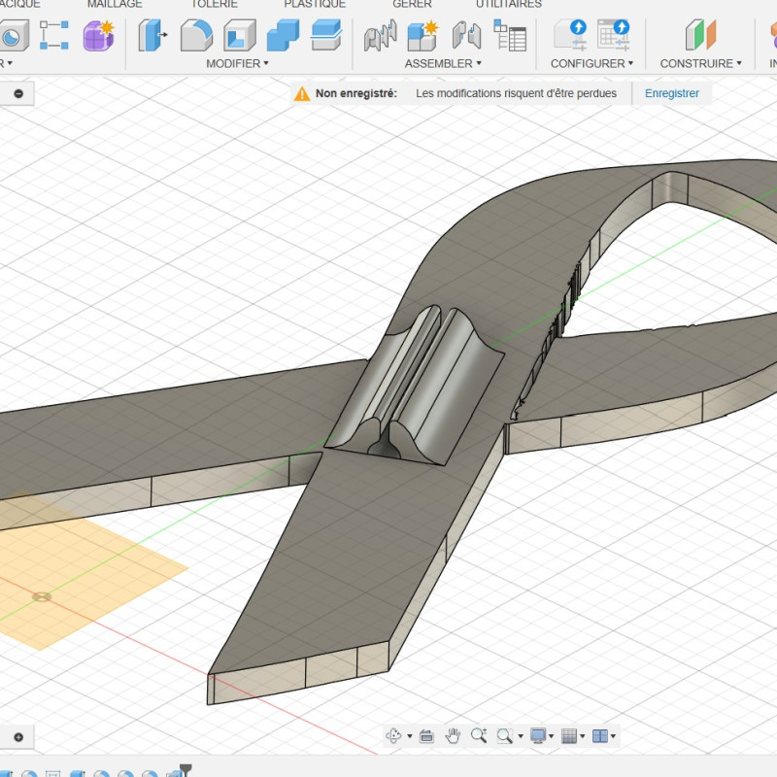Open the CONFIGURER dropdown menu

coord(591,63)
